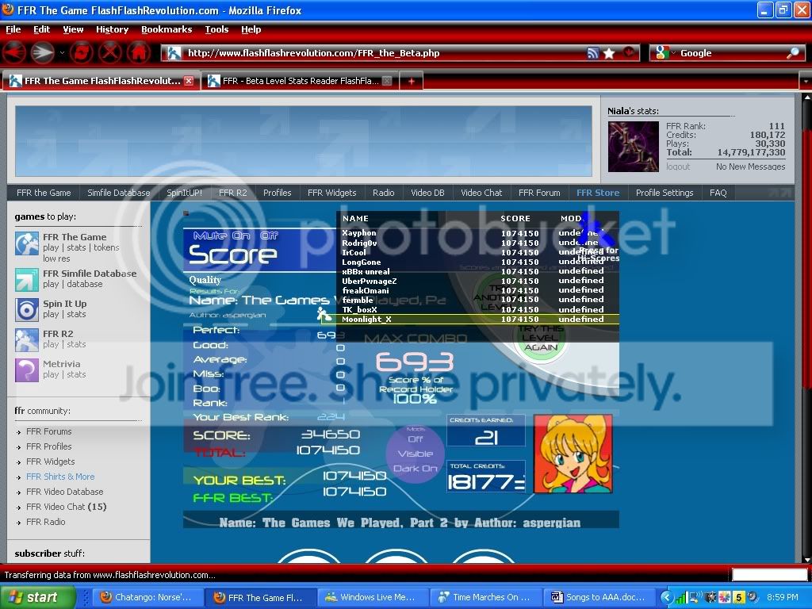Click the search magnifier icon in Google box
Screen dimensions: 812x609
click(x=793, y=53)
